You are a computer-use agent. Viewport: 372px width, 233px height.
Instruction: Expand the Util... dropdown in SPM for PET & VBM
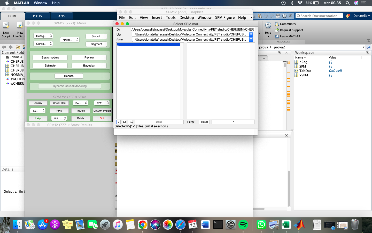(59, 118)
